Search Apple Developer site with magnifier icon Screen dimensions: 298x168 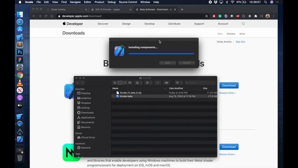point(243,24)
